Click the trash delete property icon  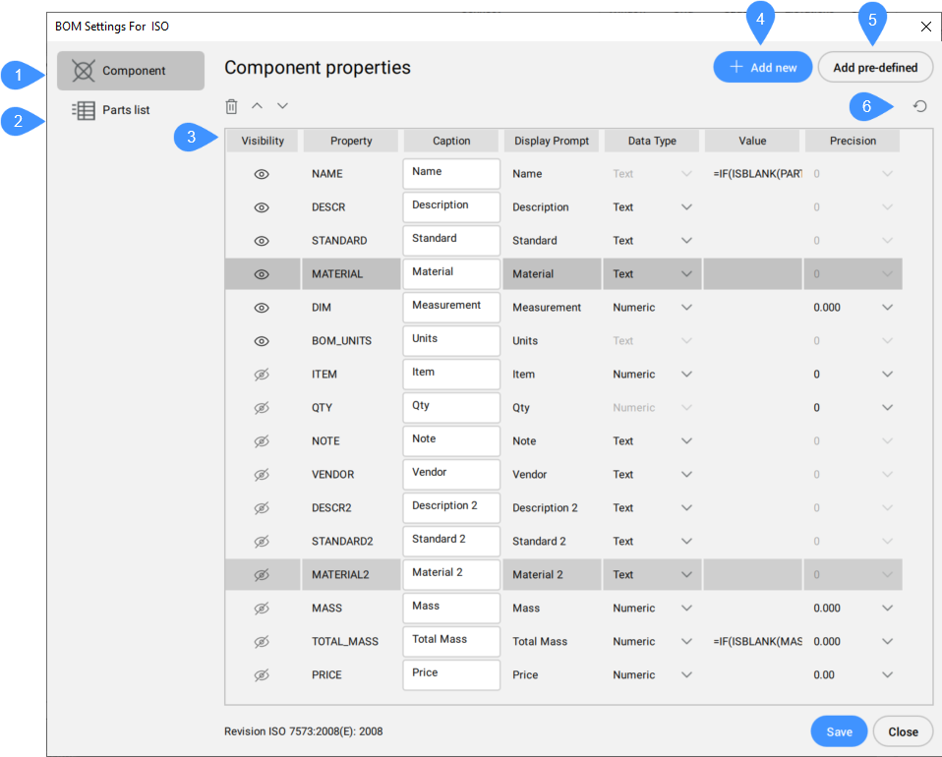(x=231, y=106)
